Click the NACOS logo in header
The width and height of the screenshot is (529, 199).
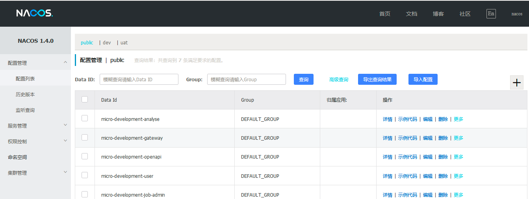pos(34,13)
